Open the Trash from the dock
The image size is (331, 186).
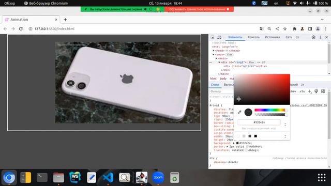175,177
